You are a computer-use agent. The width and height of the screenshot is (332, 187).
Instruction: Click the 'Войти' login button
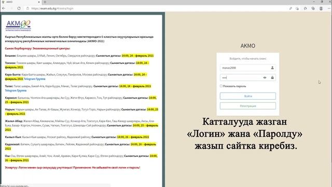tap(248, 96)
